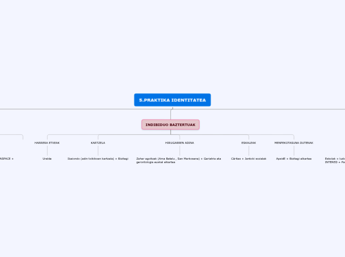Select the Uralde subtopic
345x257 pixels.
[x=47, y=159]
